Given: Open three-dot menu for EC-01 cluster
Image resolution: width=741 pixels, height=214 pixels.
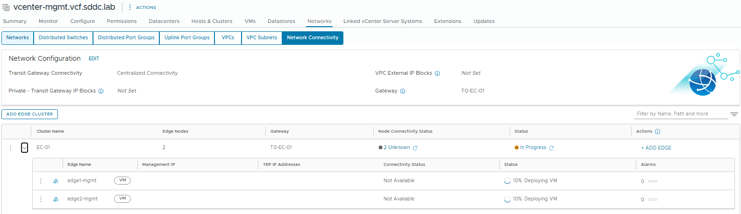Looking at the screenshot, I should [x=10, y=148].
